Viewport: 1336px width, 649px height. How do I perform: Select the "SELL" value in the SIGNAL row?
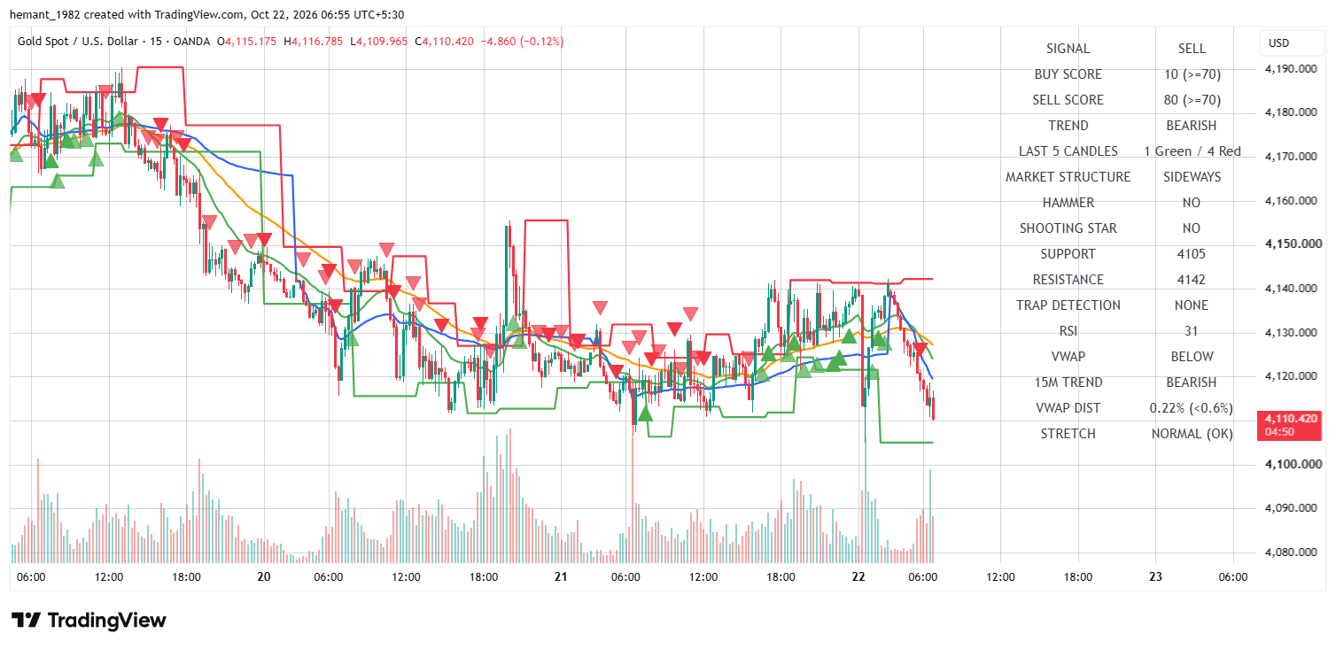(x=1192, y=49)
